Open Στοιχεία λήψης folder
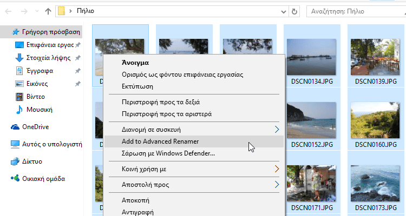This screenshot has height=216, width=406. (48, 58)
